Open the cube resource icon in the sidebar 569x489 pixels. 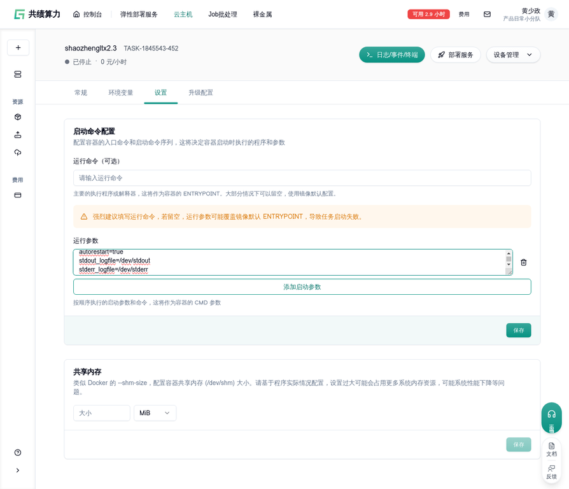click(x=18, y=117)
